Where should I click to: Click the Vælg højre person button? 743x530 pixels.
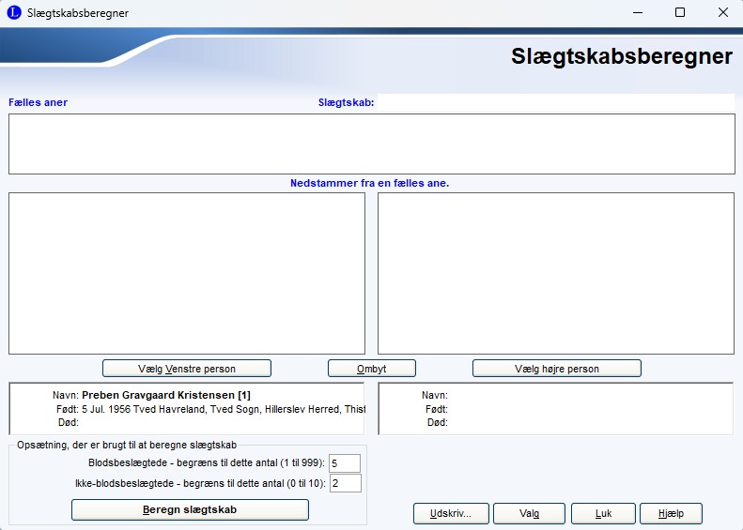(x=556, y=369)
